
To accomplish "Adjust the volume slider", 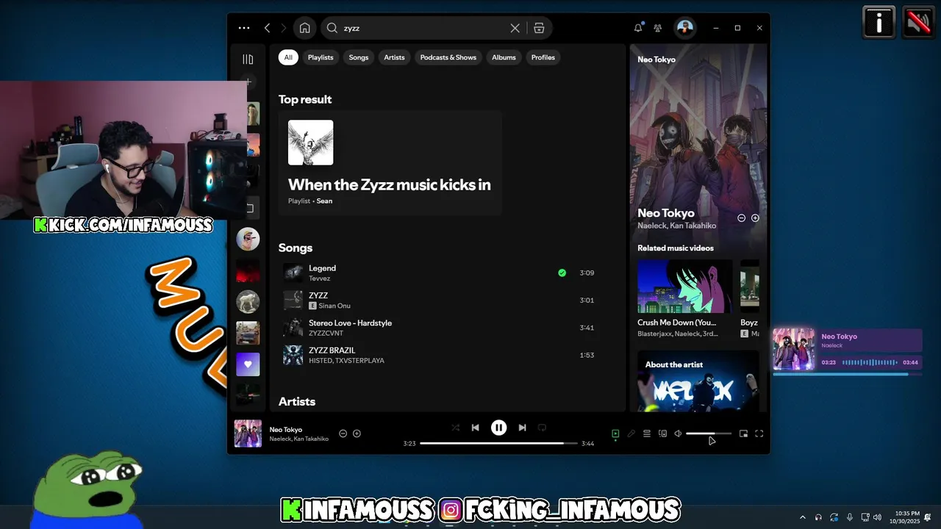I will (709, 433).
